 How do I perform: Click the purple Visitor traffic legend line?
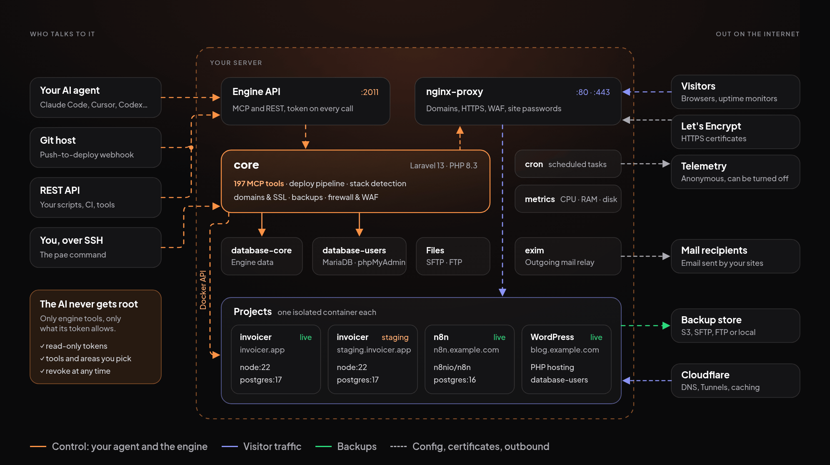[x=230, y=447]
